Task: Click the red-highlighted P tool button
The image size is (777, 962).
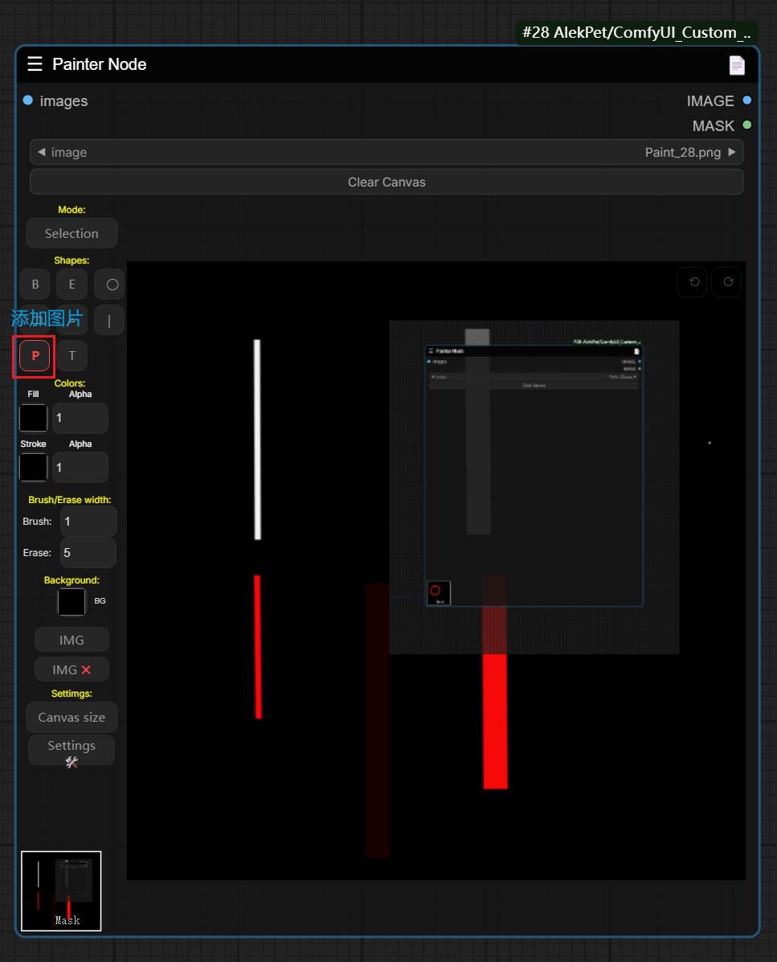Action: tap(35, 355)
